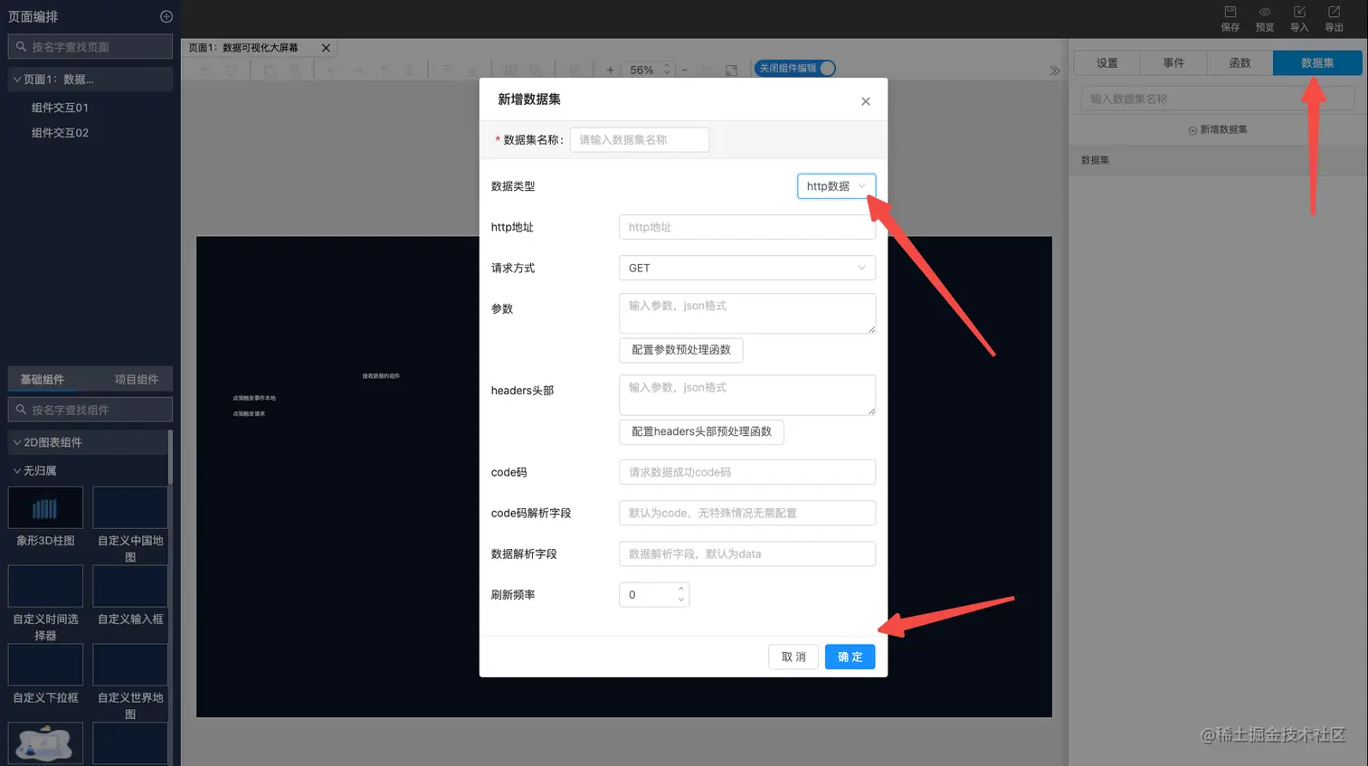
Task: Click the 确定 button
Action: [x=850, y=657]
